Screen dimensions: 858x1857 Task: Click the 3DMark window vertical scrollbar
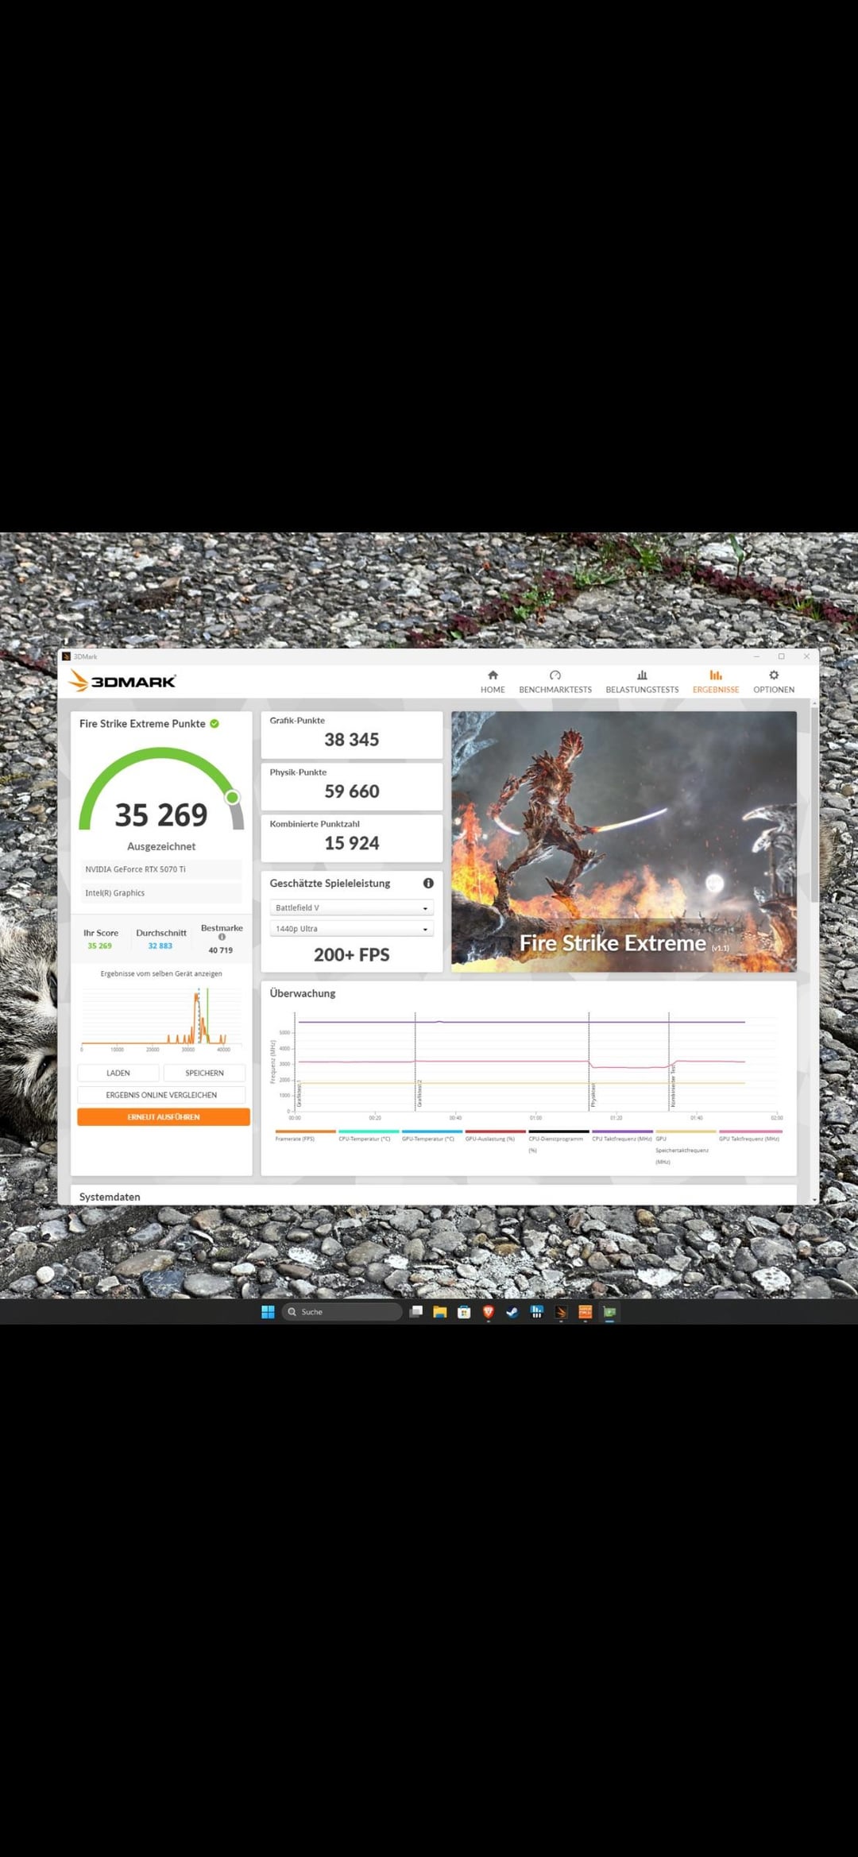click(814, 803)
